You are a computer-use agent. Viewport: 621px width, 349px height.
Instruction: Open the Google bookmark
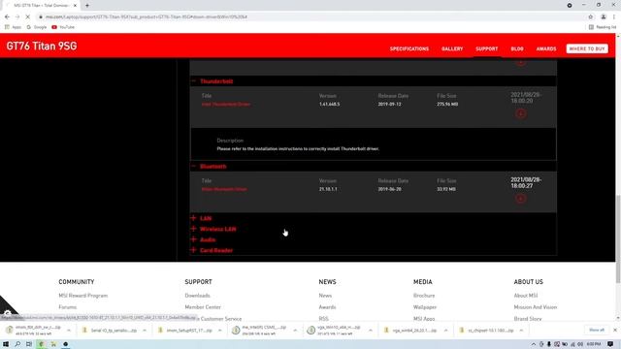[37, 27]
